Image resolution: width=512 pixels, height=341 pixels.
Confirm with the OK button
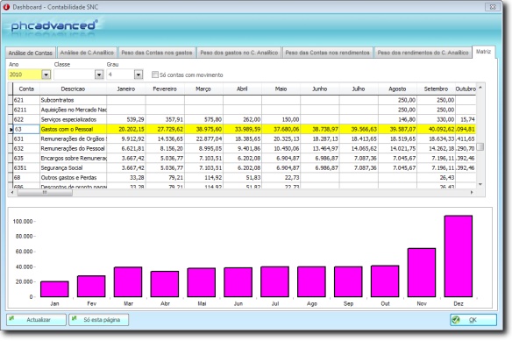(473, 320)
